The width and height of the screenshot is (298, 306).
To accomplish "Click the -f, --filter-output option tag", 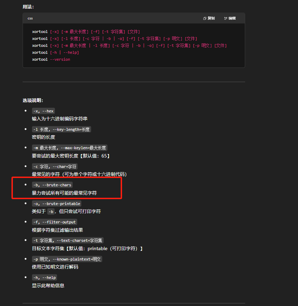I will (55, 222).
